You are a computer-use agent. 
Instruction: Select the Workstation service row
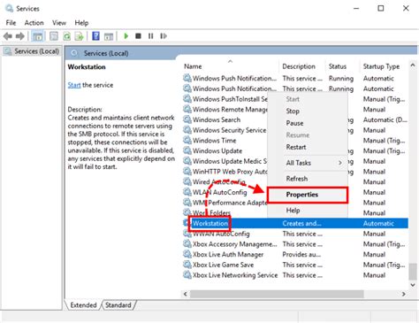pos(295,223)
